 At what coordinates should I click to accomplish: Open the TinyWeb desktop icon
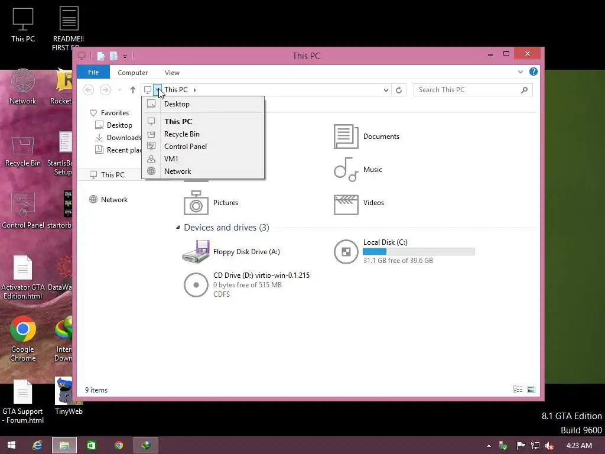coord(69,396)
